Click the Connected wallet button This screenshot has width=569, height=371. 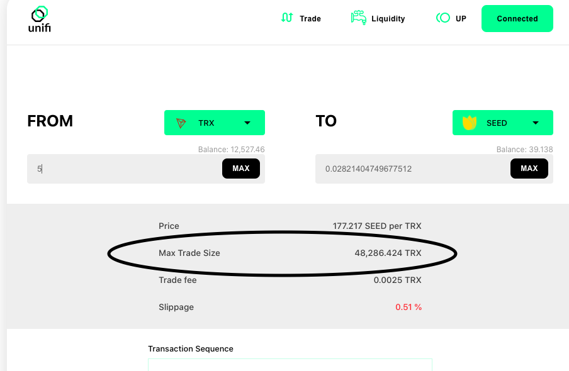[x=517, y=19]
